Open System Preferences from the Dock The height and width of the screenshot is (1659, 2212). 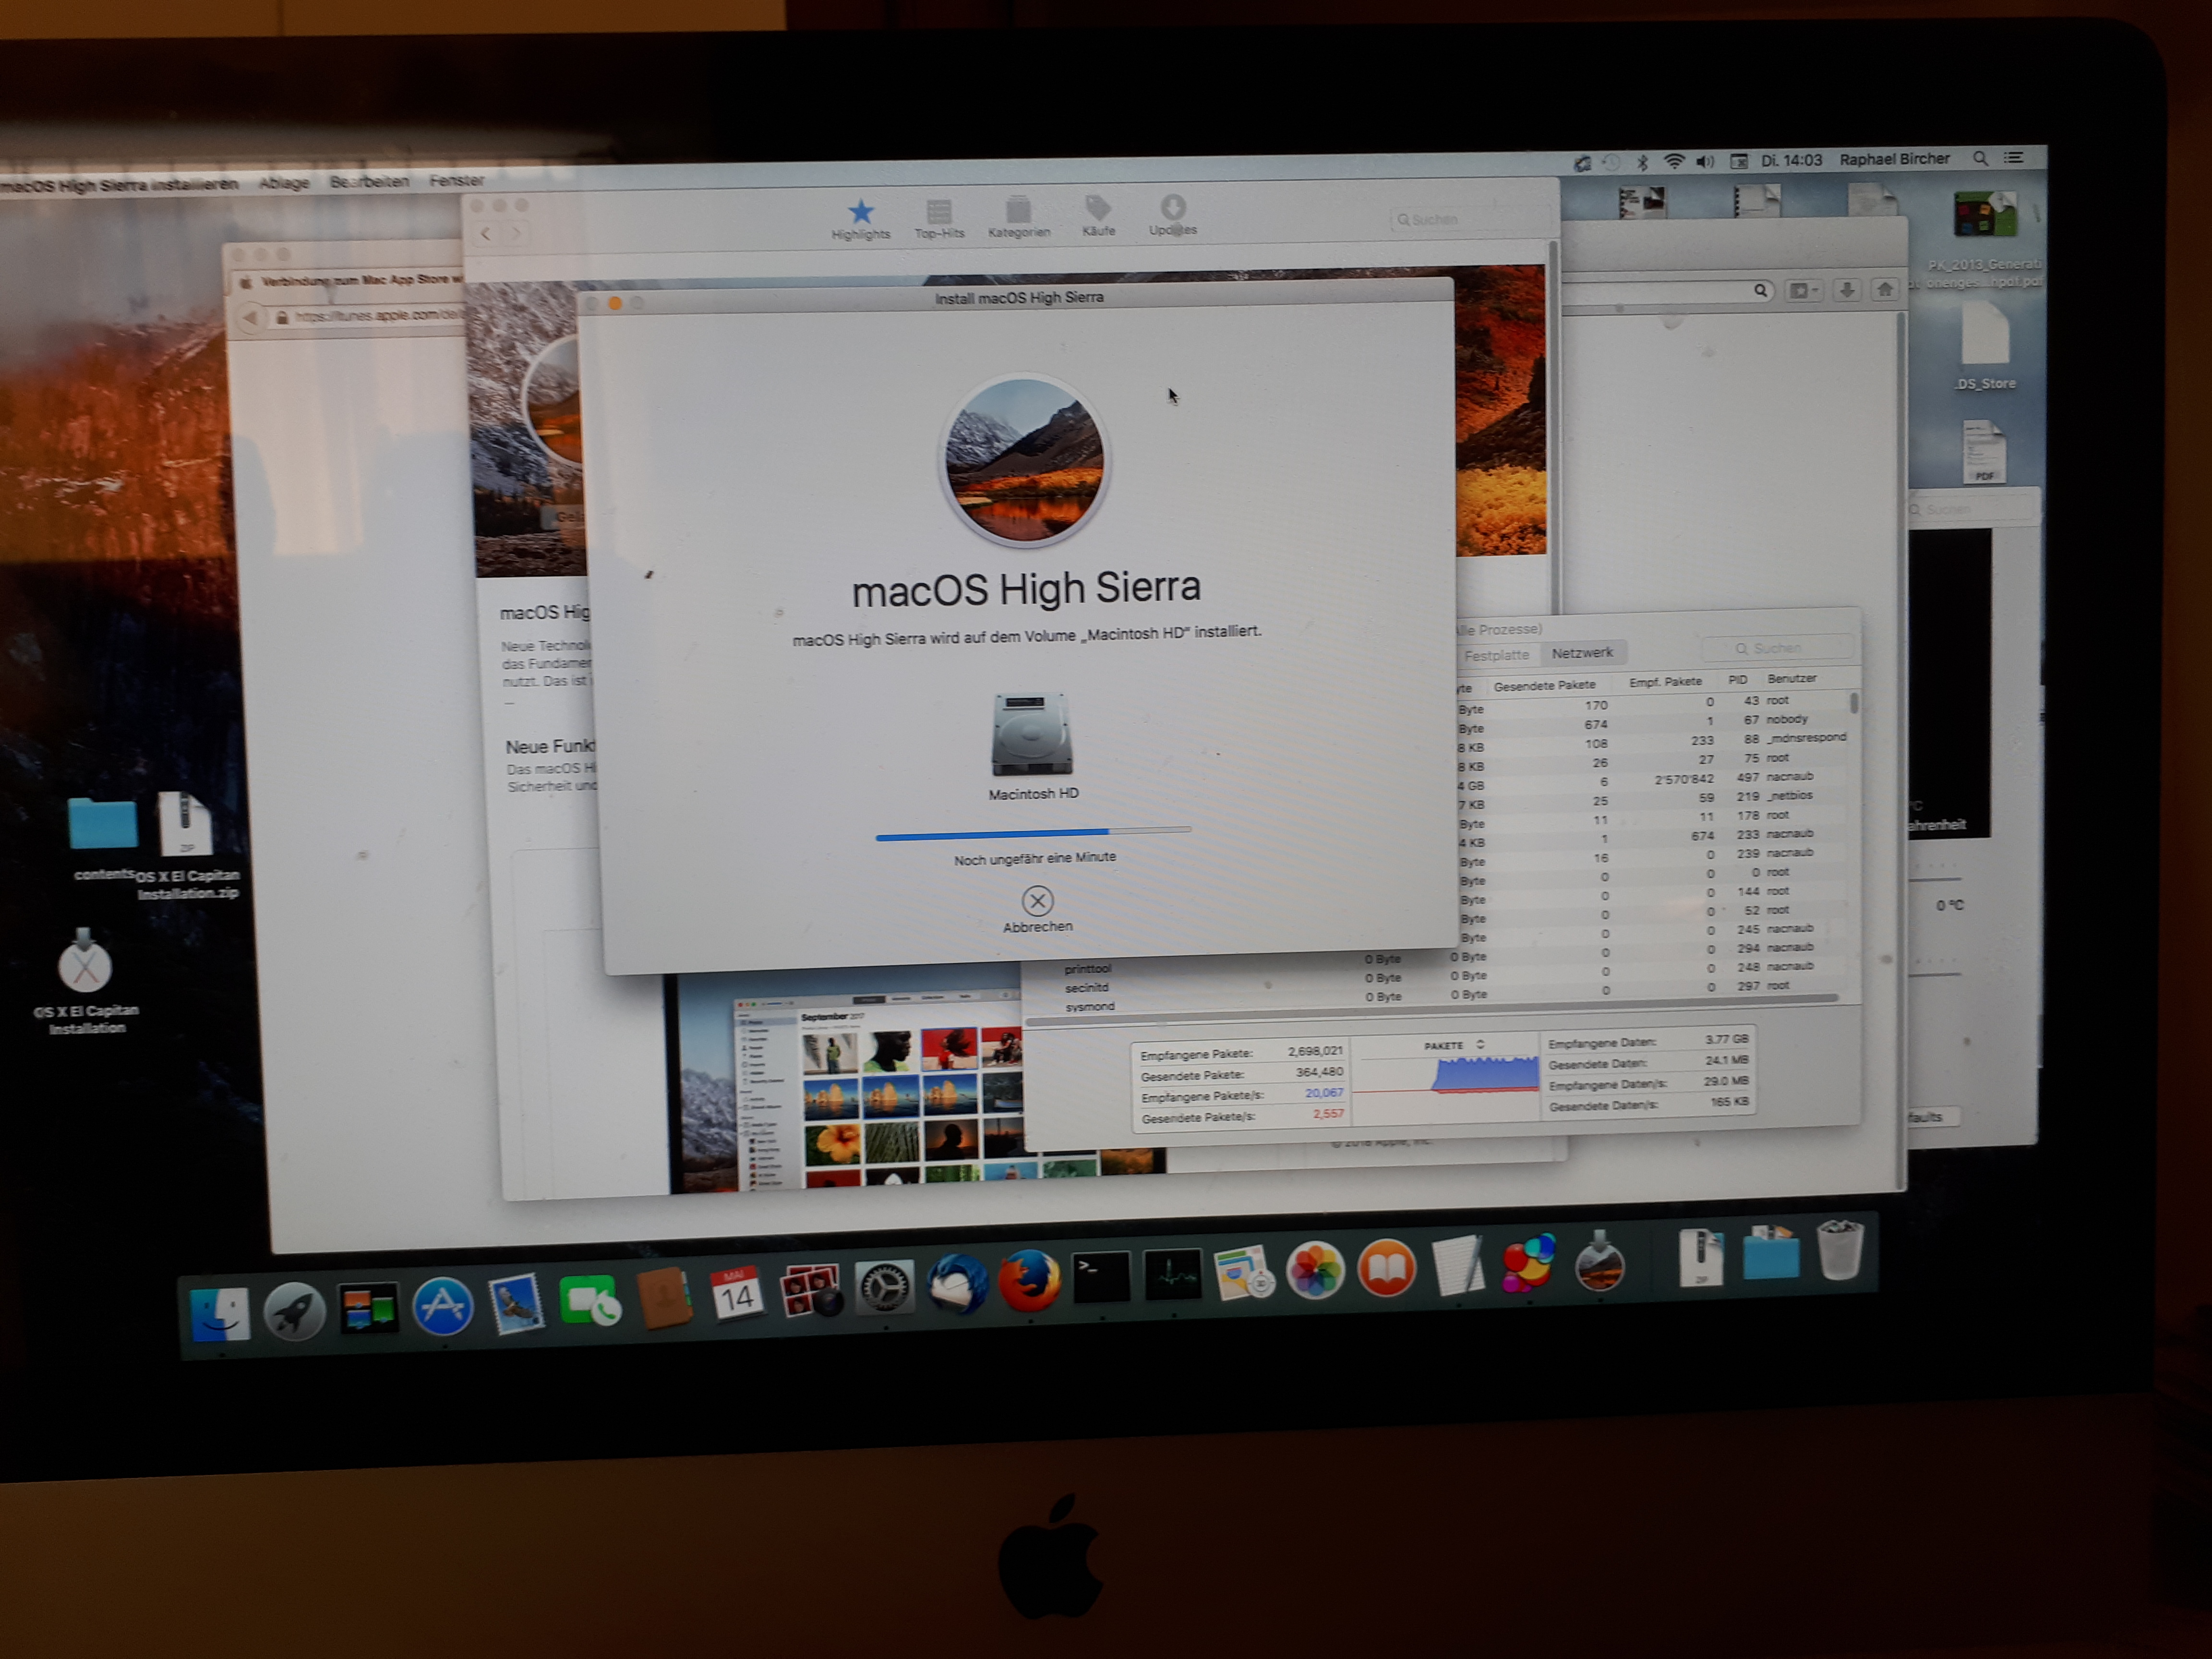[x=884, y=1288]
